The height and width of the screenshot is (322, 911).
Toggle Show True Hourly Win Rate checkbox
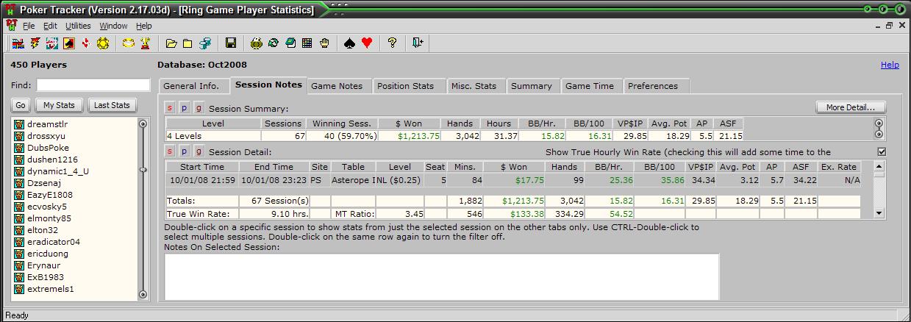[x=882, y=152]
